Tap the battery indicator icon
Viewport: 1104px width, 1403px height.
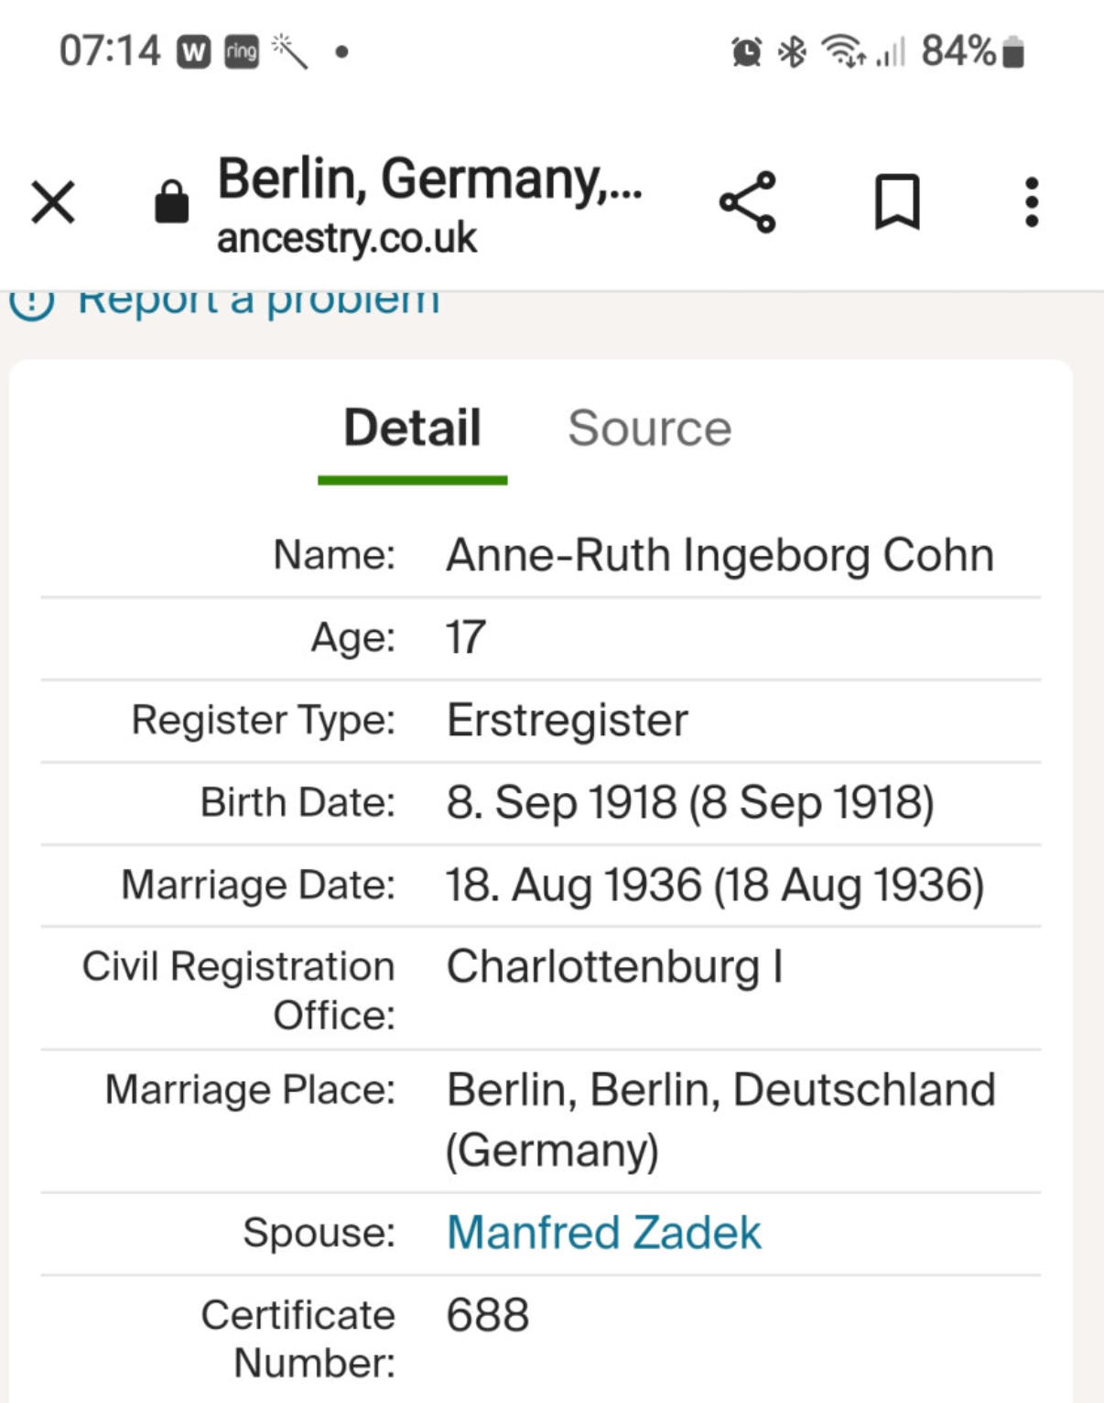click(x=1012, y=52)
